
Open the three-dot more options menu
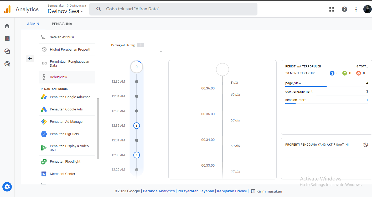356,9
